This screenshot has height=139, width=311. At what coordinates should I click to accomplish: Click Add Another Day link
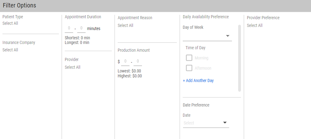pos(198,80)
